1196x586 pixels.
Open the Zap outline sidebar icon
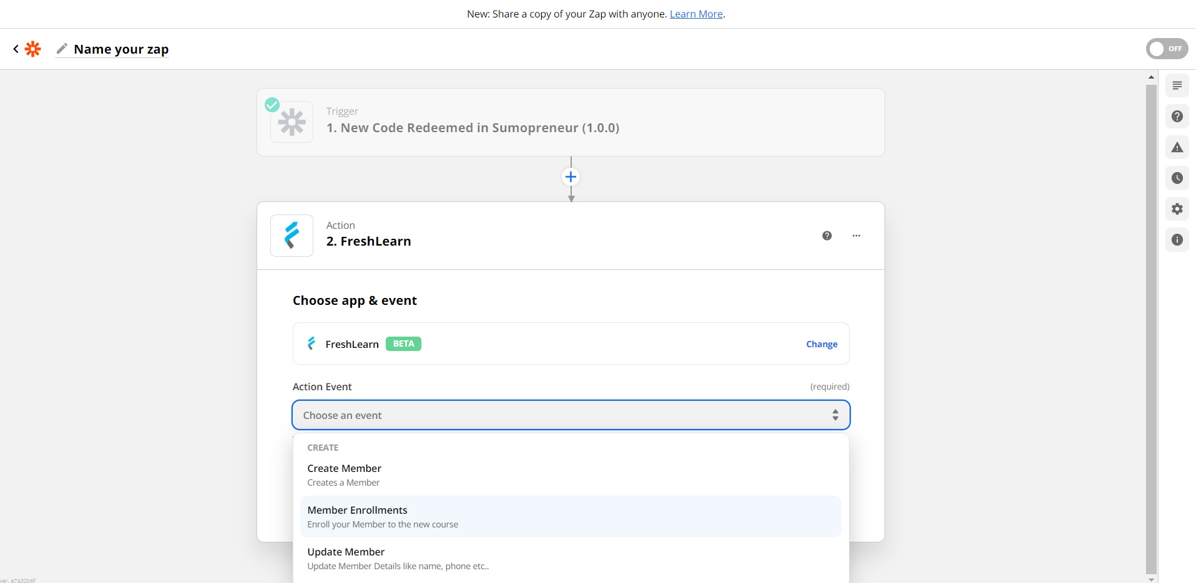coord(1177,85)
